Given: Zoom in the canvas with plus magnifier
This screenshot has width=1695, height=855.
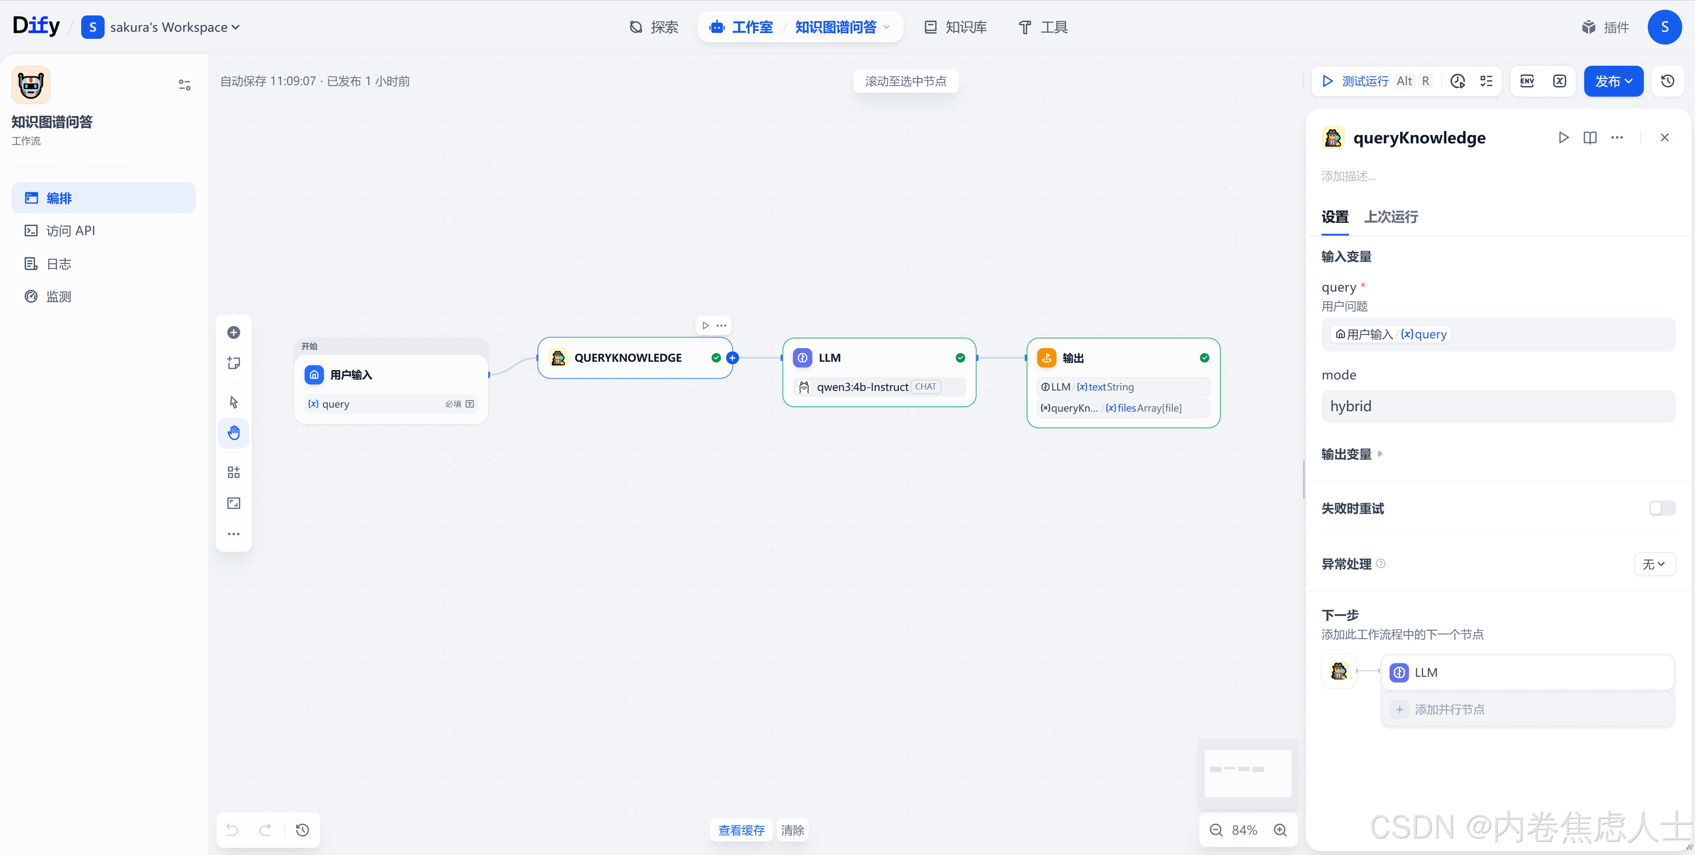Looking at the screenshot, I should tap(1280, 830).
